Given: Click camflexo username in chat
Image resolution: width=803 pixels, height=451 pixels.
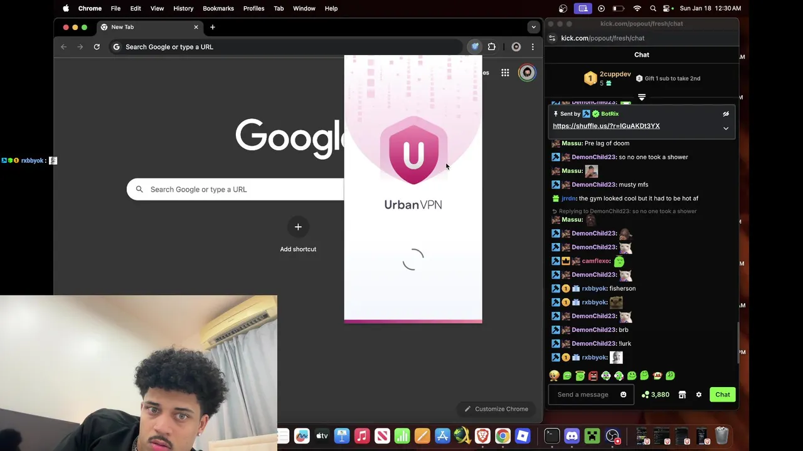Looking at the screenshot, I should click(596, 261).
